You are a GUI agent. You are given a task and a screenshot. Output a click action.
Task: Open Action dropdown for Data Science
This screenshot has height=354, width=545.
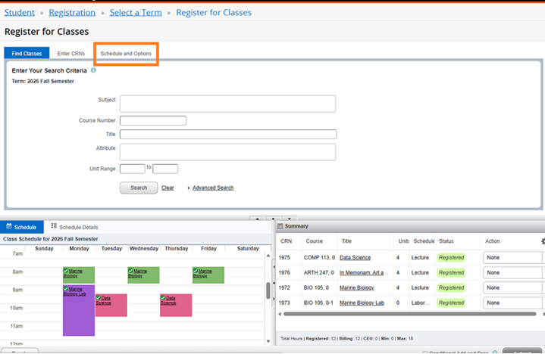tap(513, 258)
